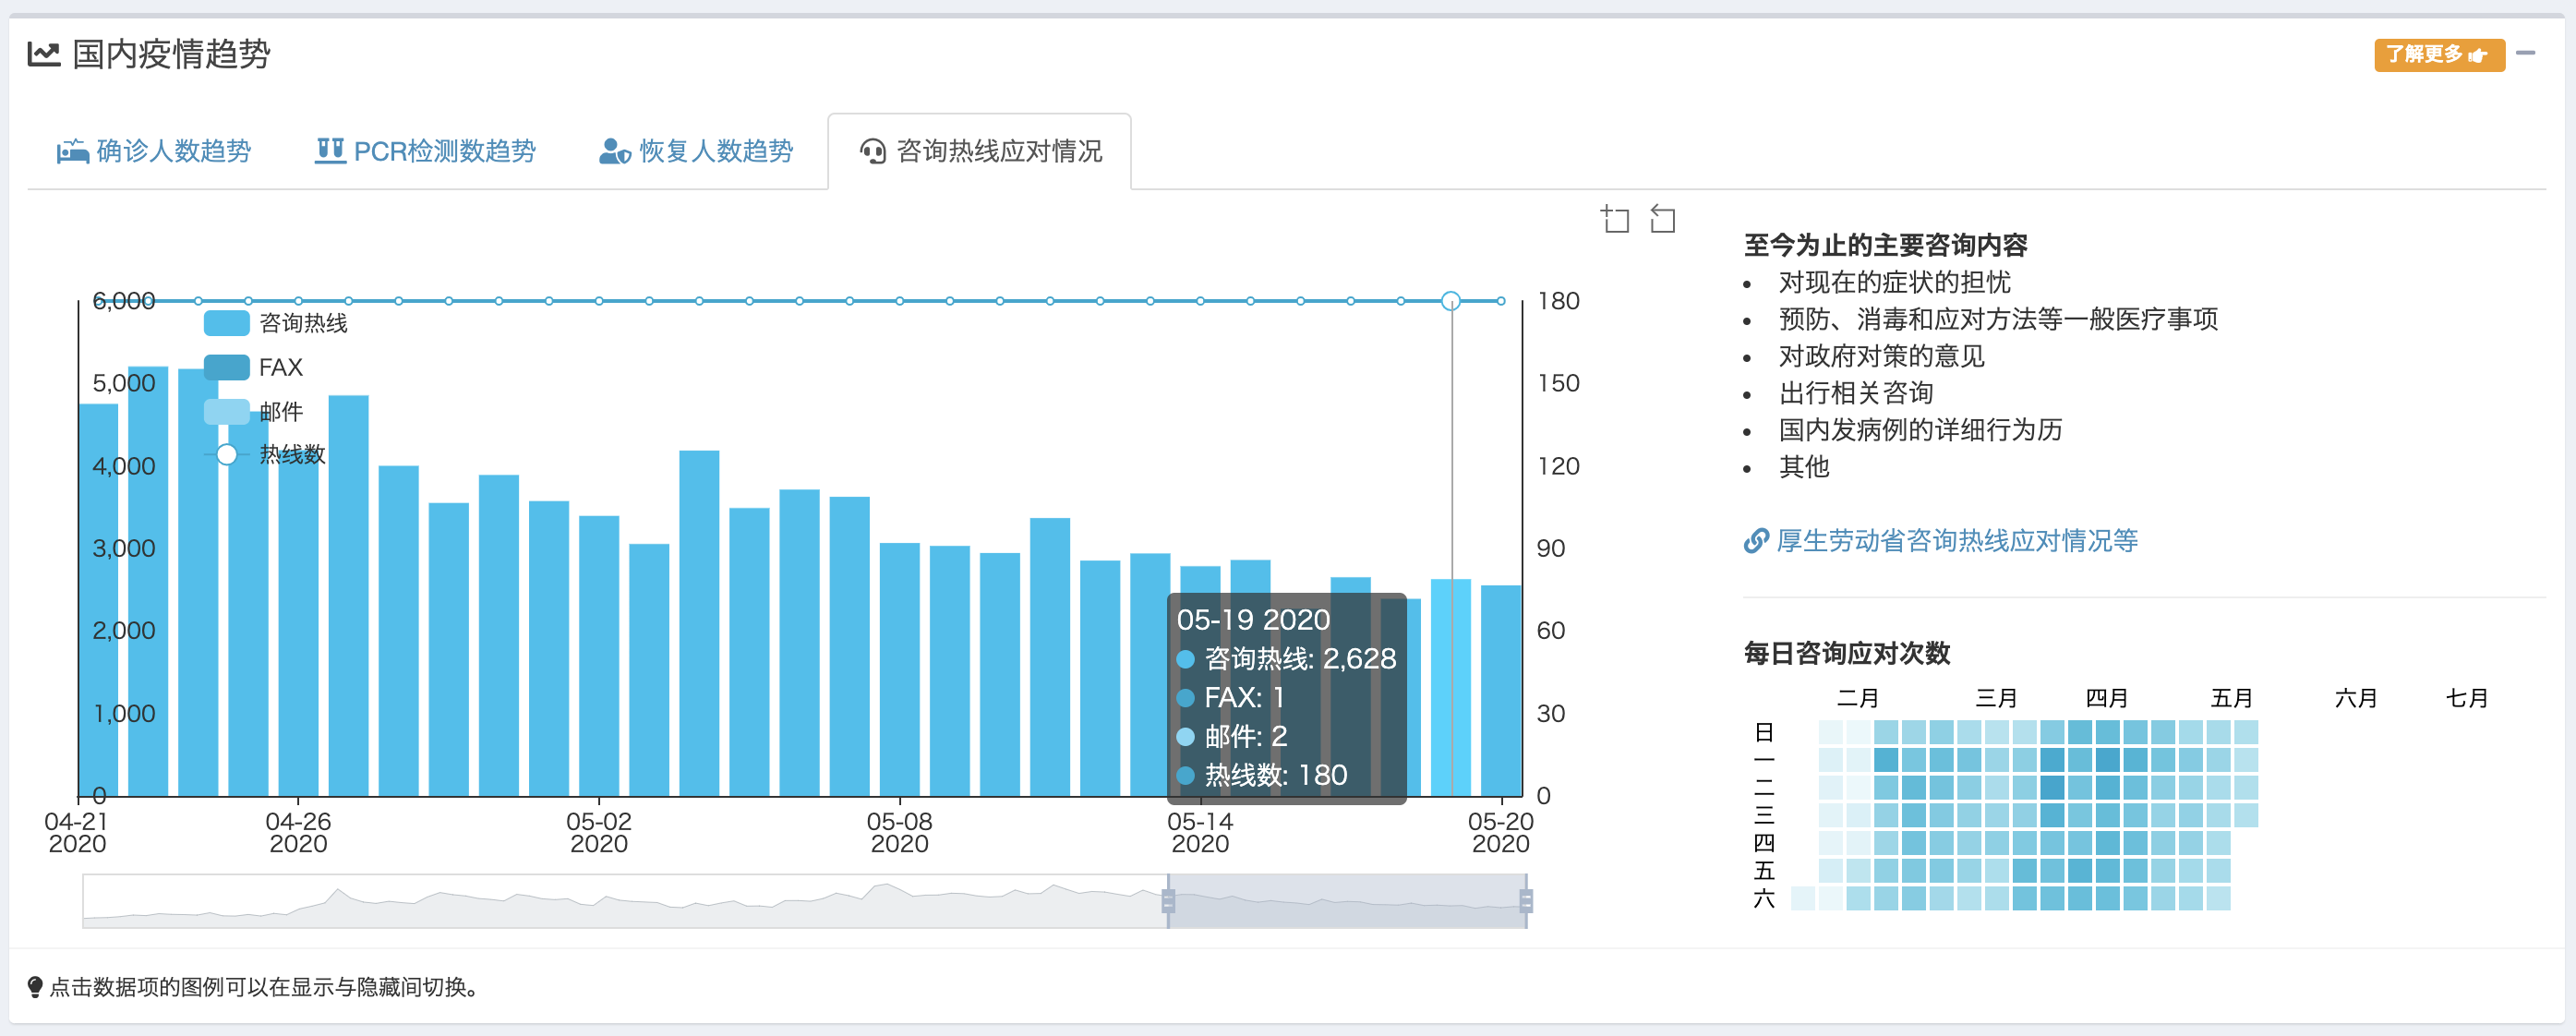
Task: Open the PCR检测数趋势 tab
Action: (x=444, y=151)
